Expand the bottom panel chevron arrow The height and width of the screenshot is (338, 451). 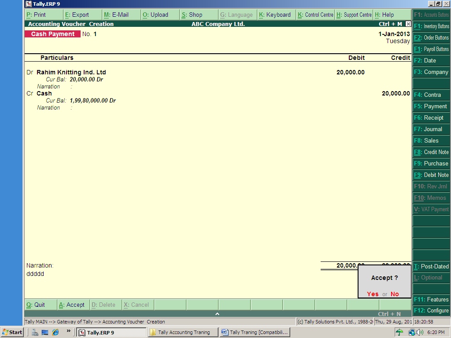click(x=217, y=314)
